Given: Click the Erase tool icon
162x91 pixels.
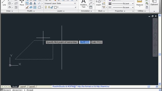Looking at the screenshot, I should (27, 7).
